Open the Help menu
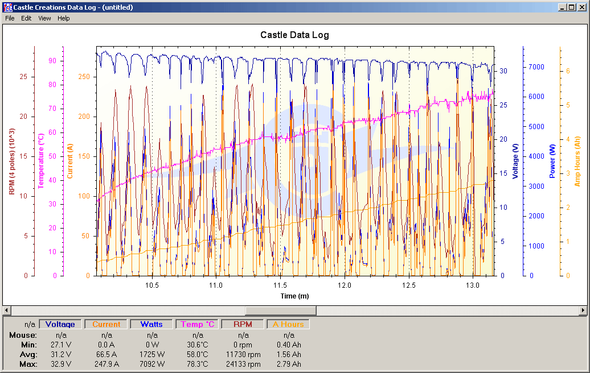 coord(64,18)
